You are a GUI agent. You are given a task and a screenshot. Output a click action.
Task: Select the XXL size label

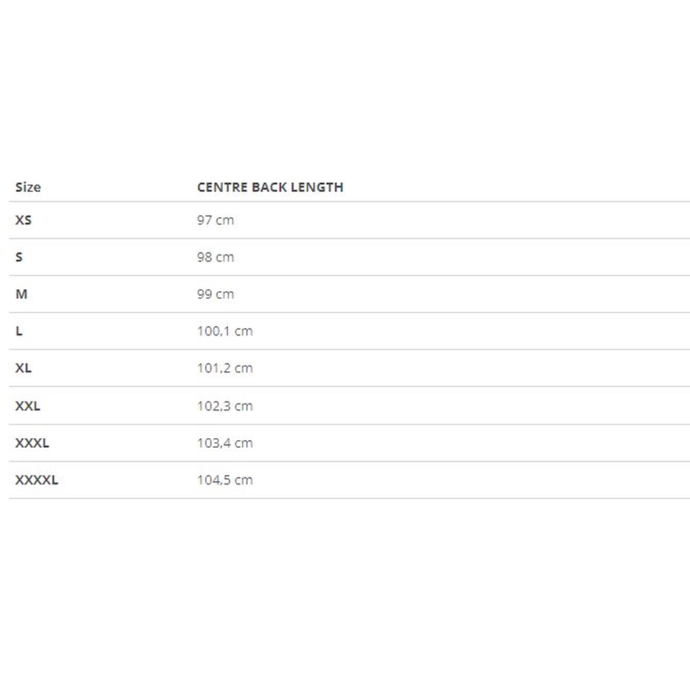click(x=28, y=406)
